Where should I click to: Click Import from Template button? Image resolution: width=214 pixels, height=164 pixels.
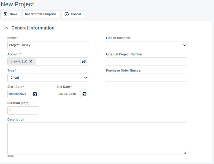click(x=41, y=14)
